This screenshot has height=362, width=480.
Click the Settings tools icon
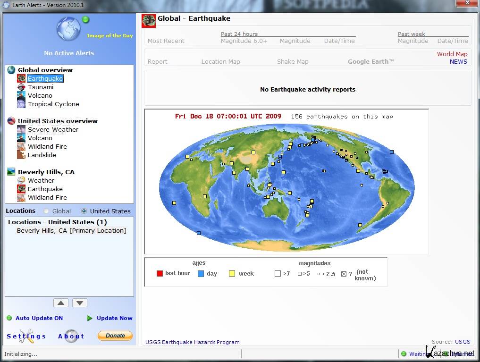pyautogui.click(x=26, y=336)
